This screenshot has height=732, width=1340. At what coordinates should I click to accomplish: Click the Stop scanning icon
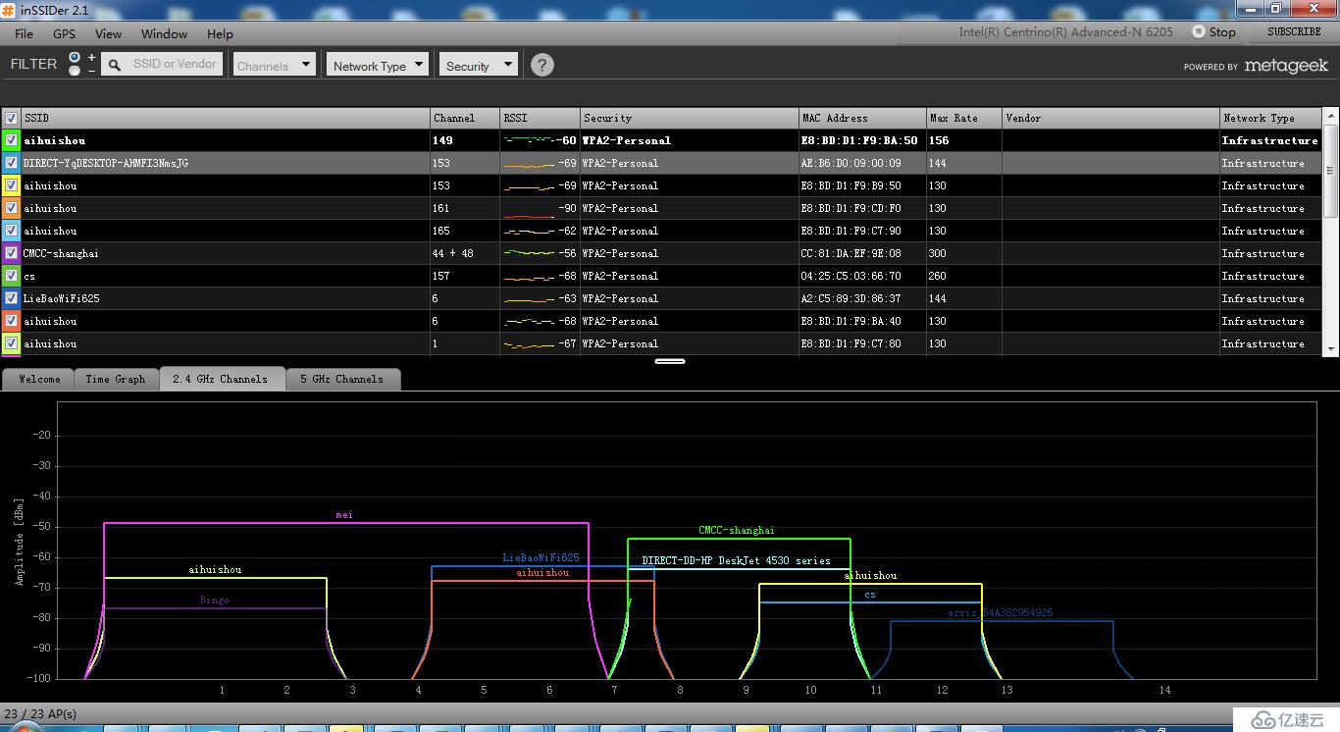[x=1198, y=31]
